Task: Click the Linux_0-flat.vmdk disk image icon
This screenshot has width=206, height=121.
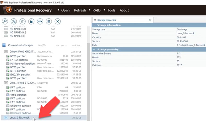Action: (x=6, y=117)
